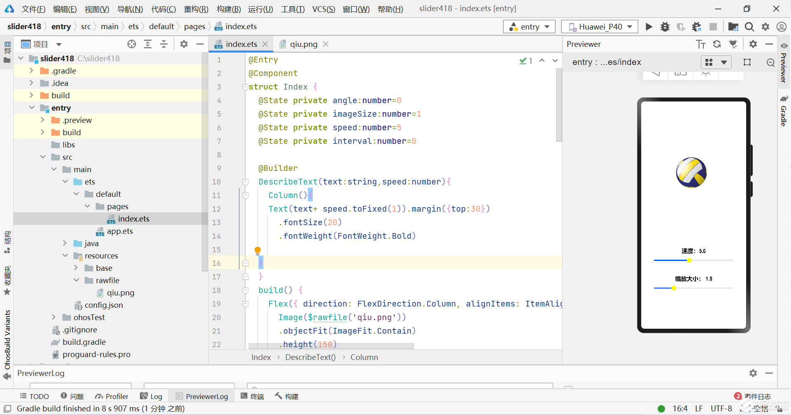
Task: Refresh the Previewer
Action: click(717, 44)
